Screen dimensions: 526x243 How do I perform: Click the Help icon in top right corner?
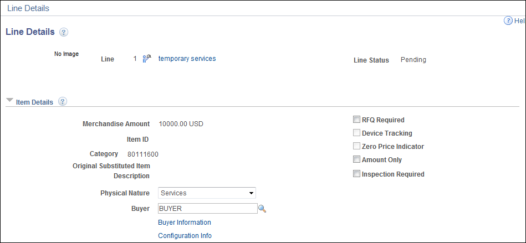click(x=508, y=21)
